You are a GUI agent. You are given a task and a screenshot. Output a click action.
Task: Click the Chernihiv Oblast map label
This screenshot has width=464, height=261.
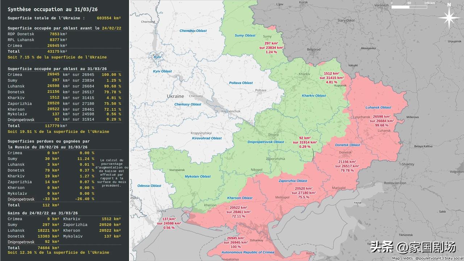(x=193, y=31)
